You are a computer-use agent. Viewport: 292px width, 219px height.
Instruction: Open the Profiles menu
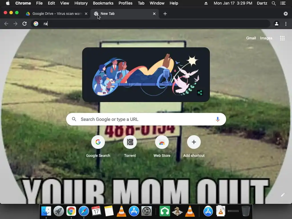pyautogui.click(x=125, y=3)
